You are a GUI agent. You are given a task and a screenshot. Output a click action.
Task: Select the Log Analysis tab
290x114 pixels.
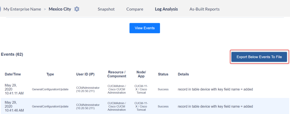tap(166, 9)
